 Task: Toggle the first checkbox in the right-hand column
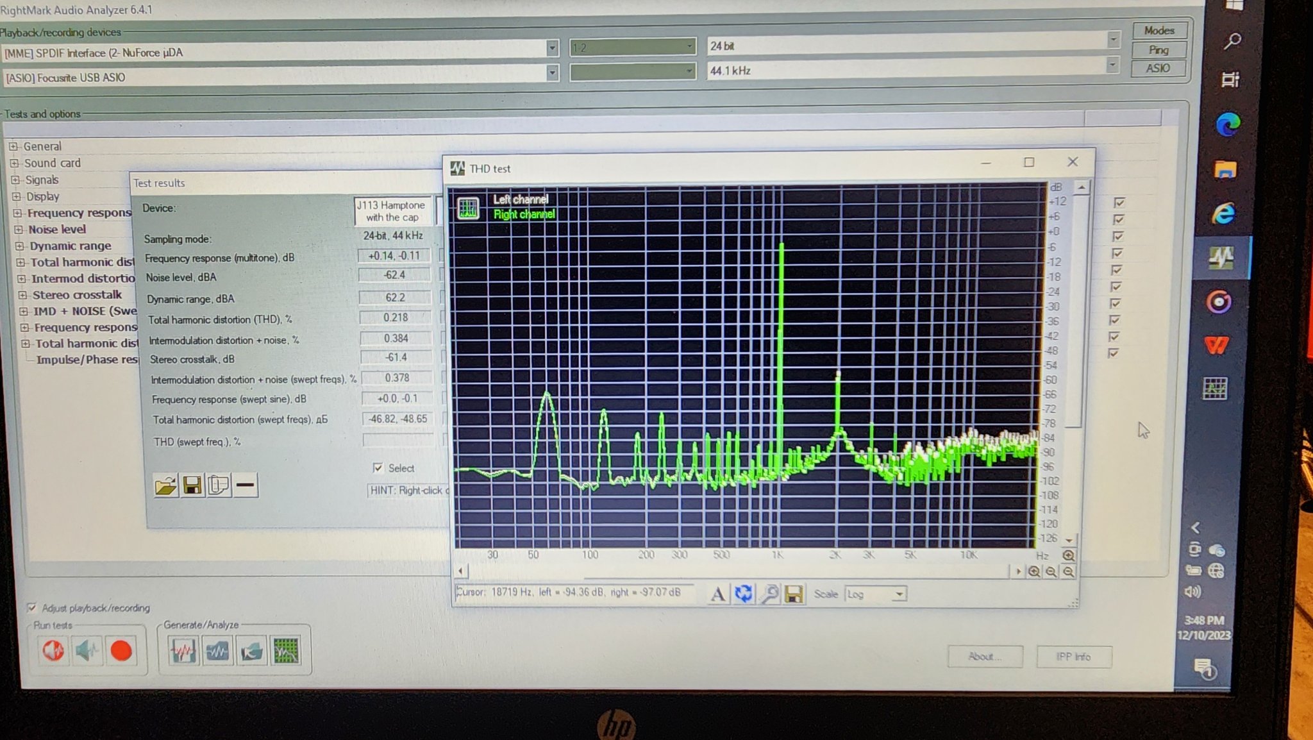pyautogui.click(x=1119, y=202)
